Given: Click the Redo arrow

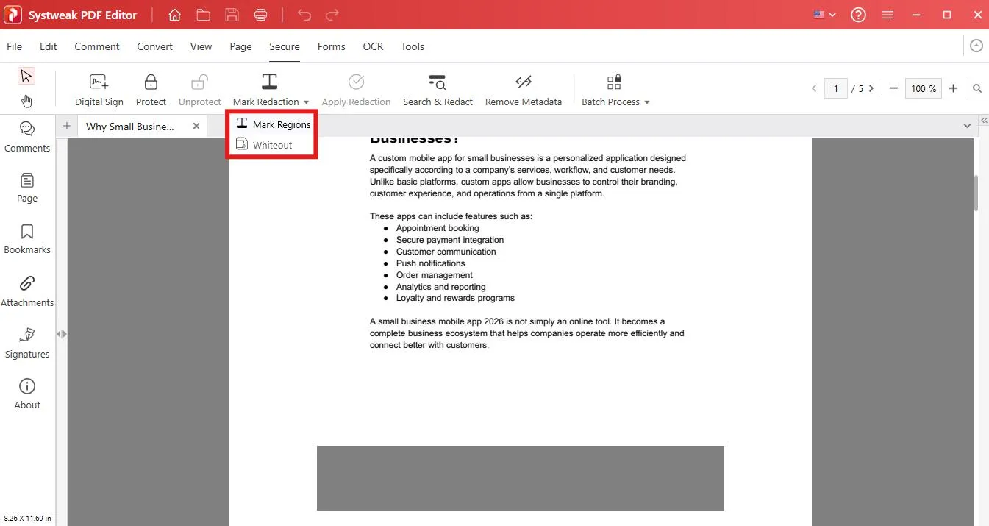Looking at the screenshot, I should (x=332, y=15).
